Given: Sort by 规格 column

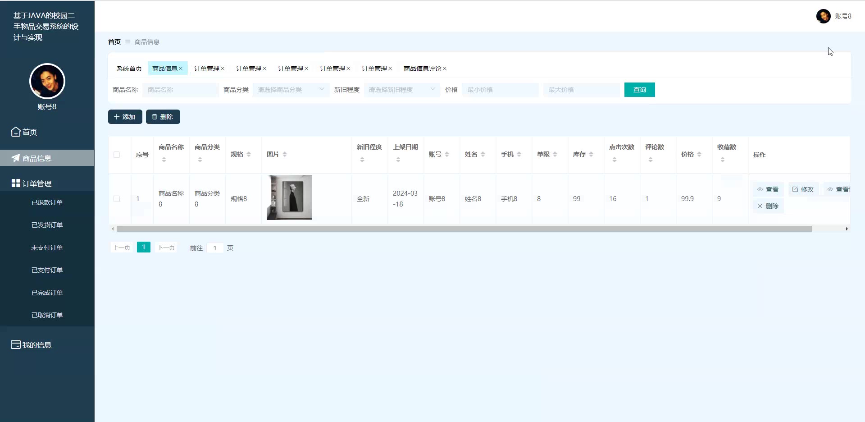Looking at the screenshot, I should (249, 154).
